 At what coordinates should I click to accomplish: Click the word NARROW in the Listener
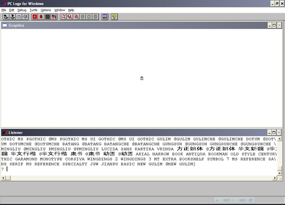[x=161, y=154]
